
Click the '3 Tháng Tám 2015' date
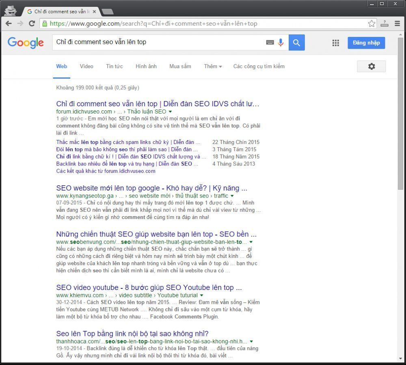234,149
